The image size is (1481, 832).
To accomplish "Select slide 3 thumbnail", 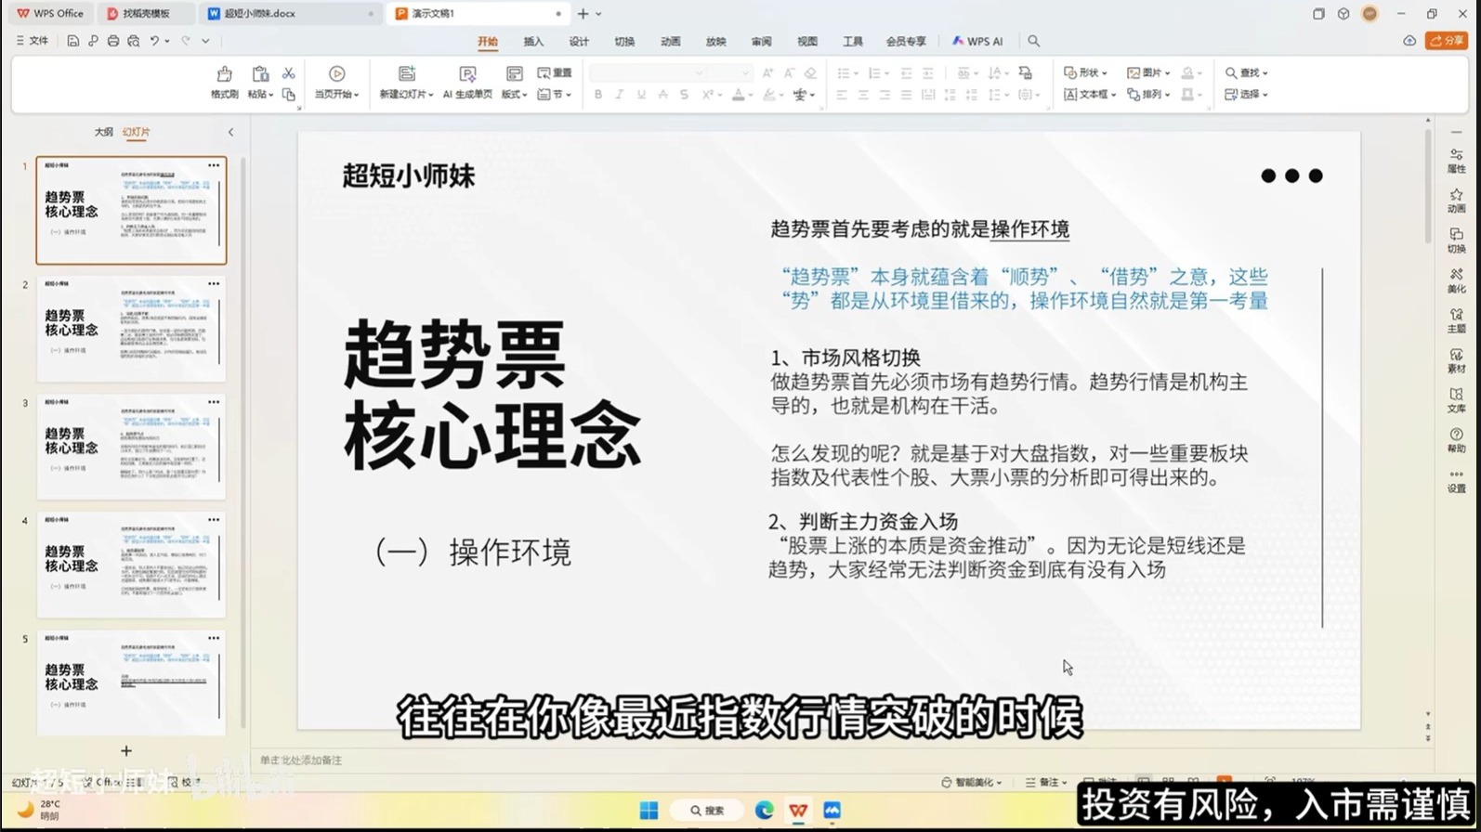I will tap(131, 447).
